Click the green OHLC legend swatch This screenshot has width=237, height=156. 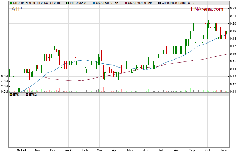click(x=11, y=3)
